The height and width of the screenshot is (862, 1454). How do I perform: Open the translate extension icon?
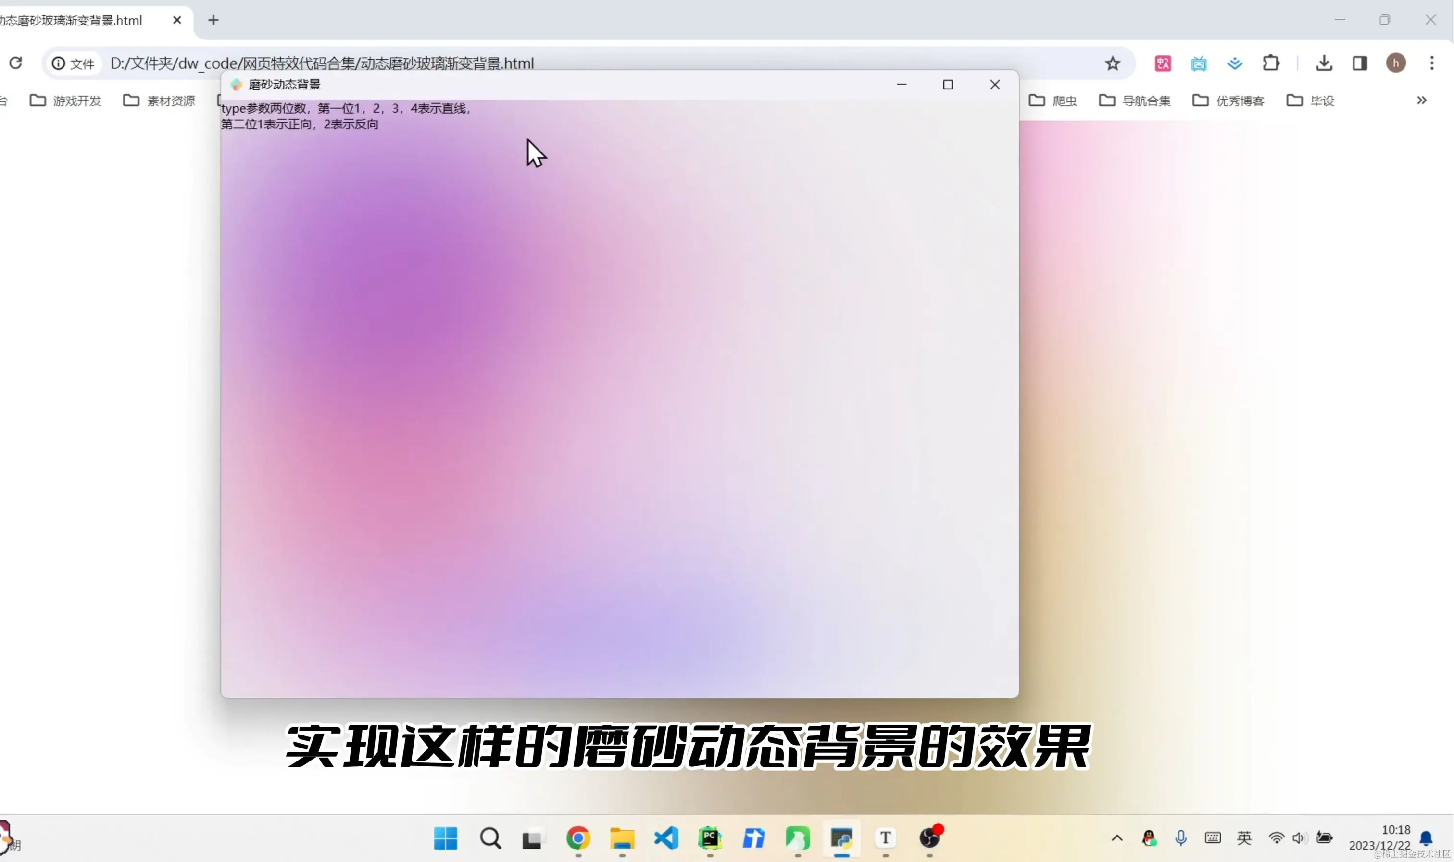[1163, 63]
